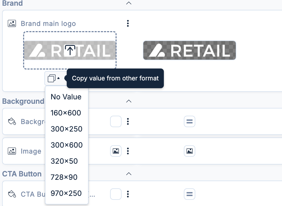This screenshot has height=206, width=282.
Task: Click the Brand main logo image icon
Action: click(x=12, y=23)
